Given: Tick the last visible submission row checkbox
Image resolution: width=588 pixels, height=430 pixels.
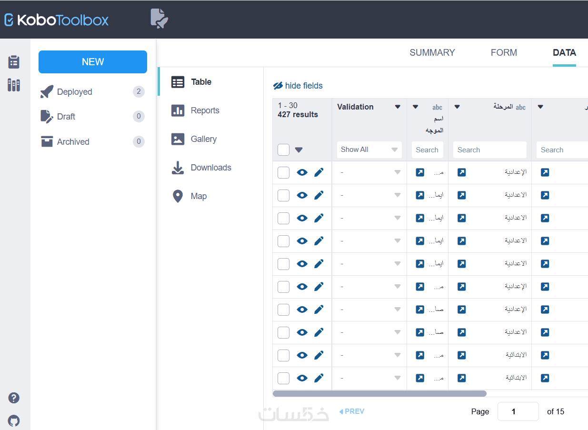Looking at the screenshot, I should point(284,378).
